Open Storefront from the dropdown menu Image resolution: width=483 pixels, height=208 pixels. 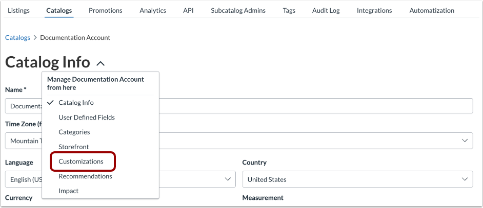[x=74, y=147]
